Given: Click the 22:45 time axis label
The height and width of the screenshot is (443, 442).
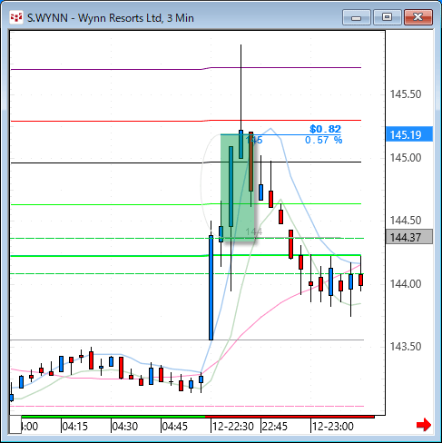Looking at the screenshot, I should (275, 427).
